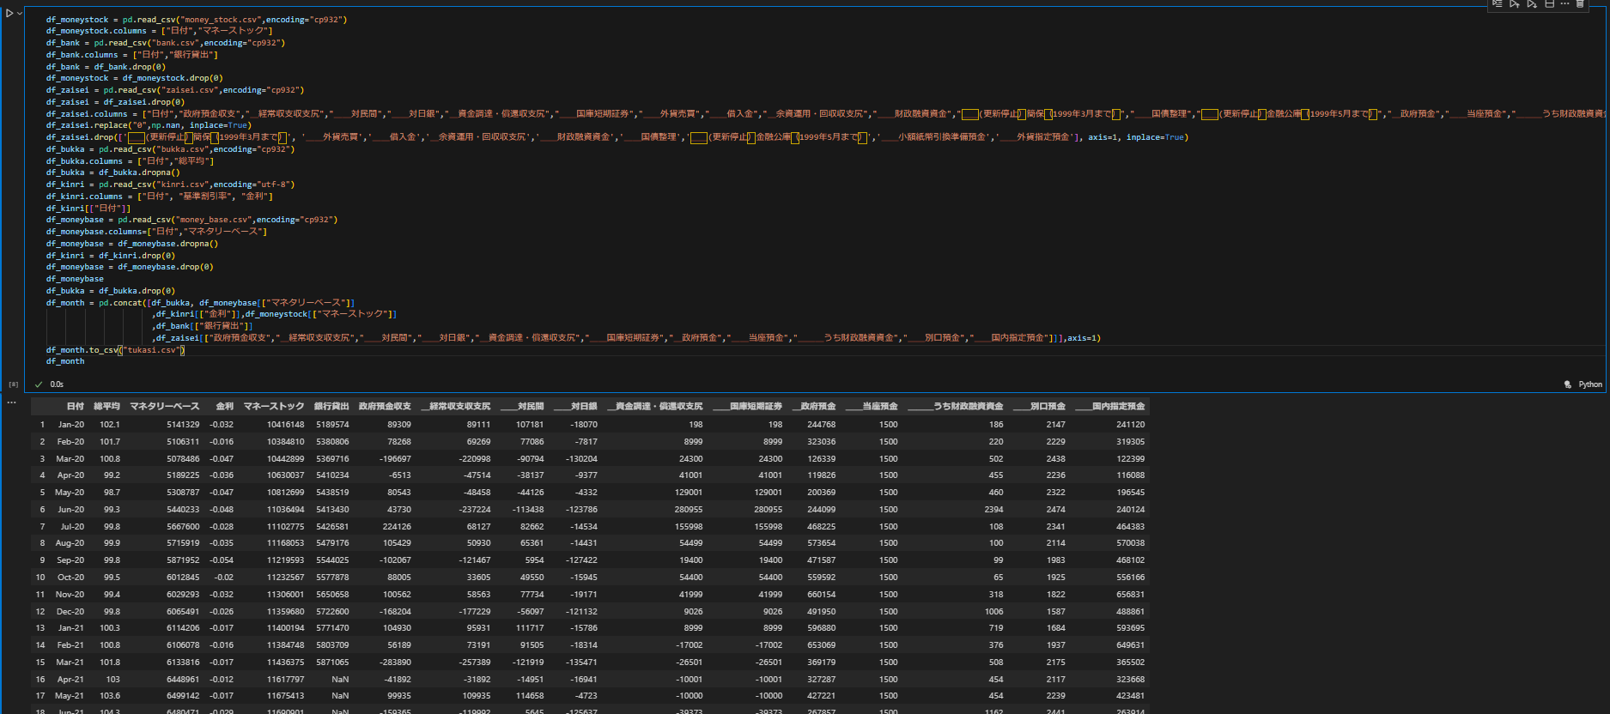Select the 金利 column header
1610x714 pixels.
tap(224, 406)
